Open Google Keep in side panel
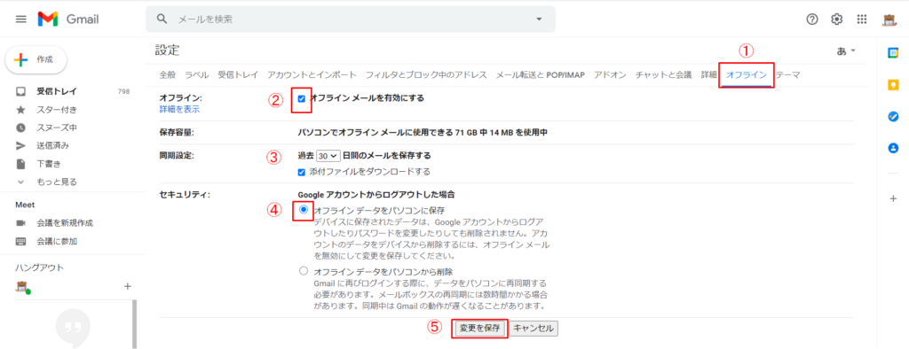Image resolution: width=909 pixels, height=349 pixels. (893, 85)
